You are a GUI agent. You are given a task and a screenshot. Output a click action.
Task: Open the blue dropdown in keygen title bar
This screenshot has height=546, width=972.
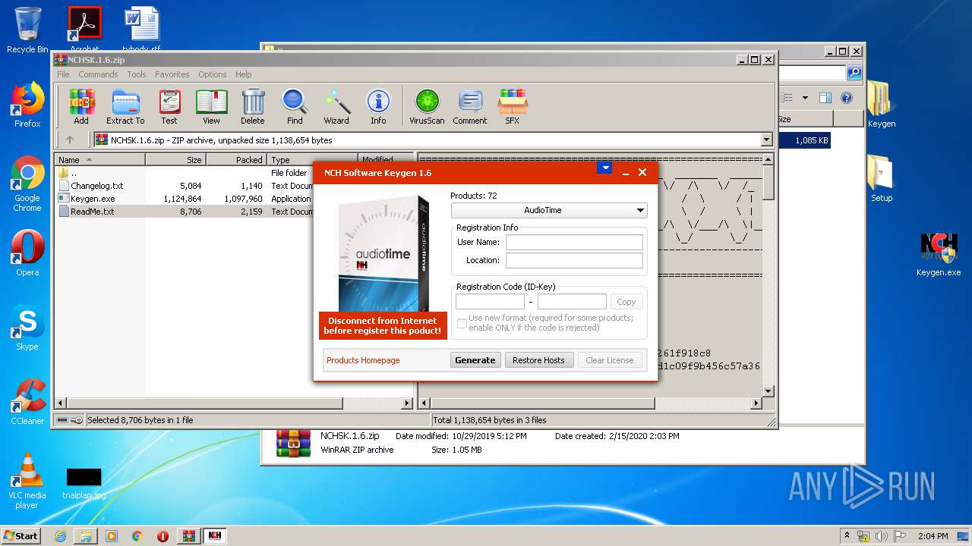[x=604, y=168]
